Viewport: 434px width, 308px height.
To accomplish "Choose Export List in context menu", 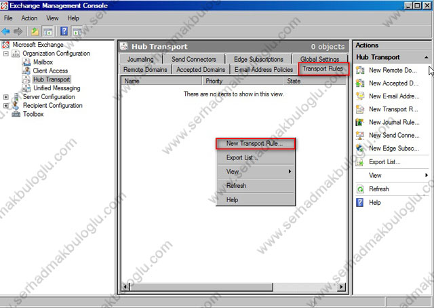I will tap(256, 157).
